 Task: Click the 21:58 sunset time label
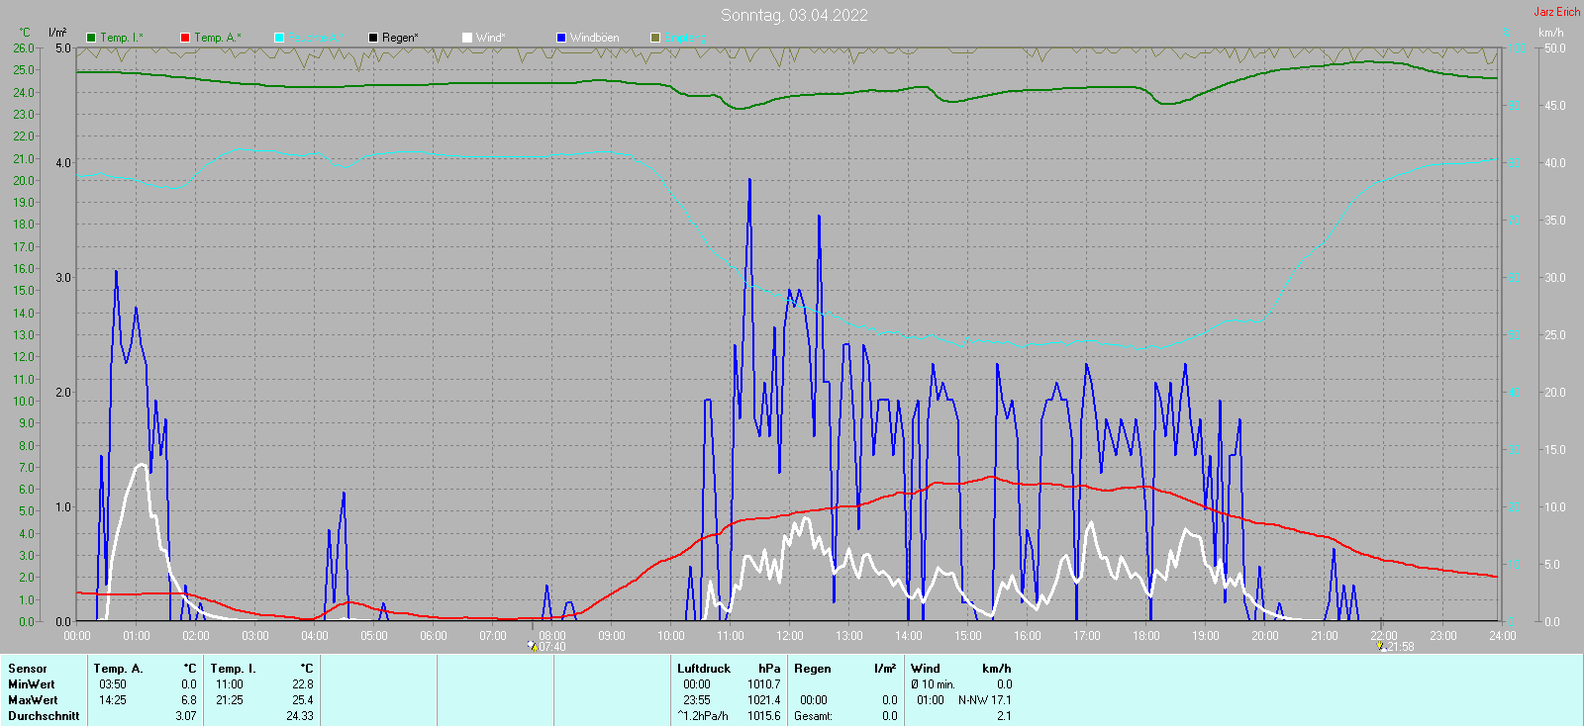point(1400,647)
